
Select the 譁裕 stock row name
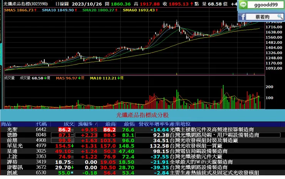(12, 162)
